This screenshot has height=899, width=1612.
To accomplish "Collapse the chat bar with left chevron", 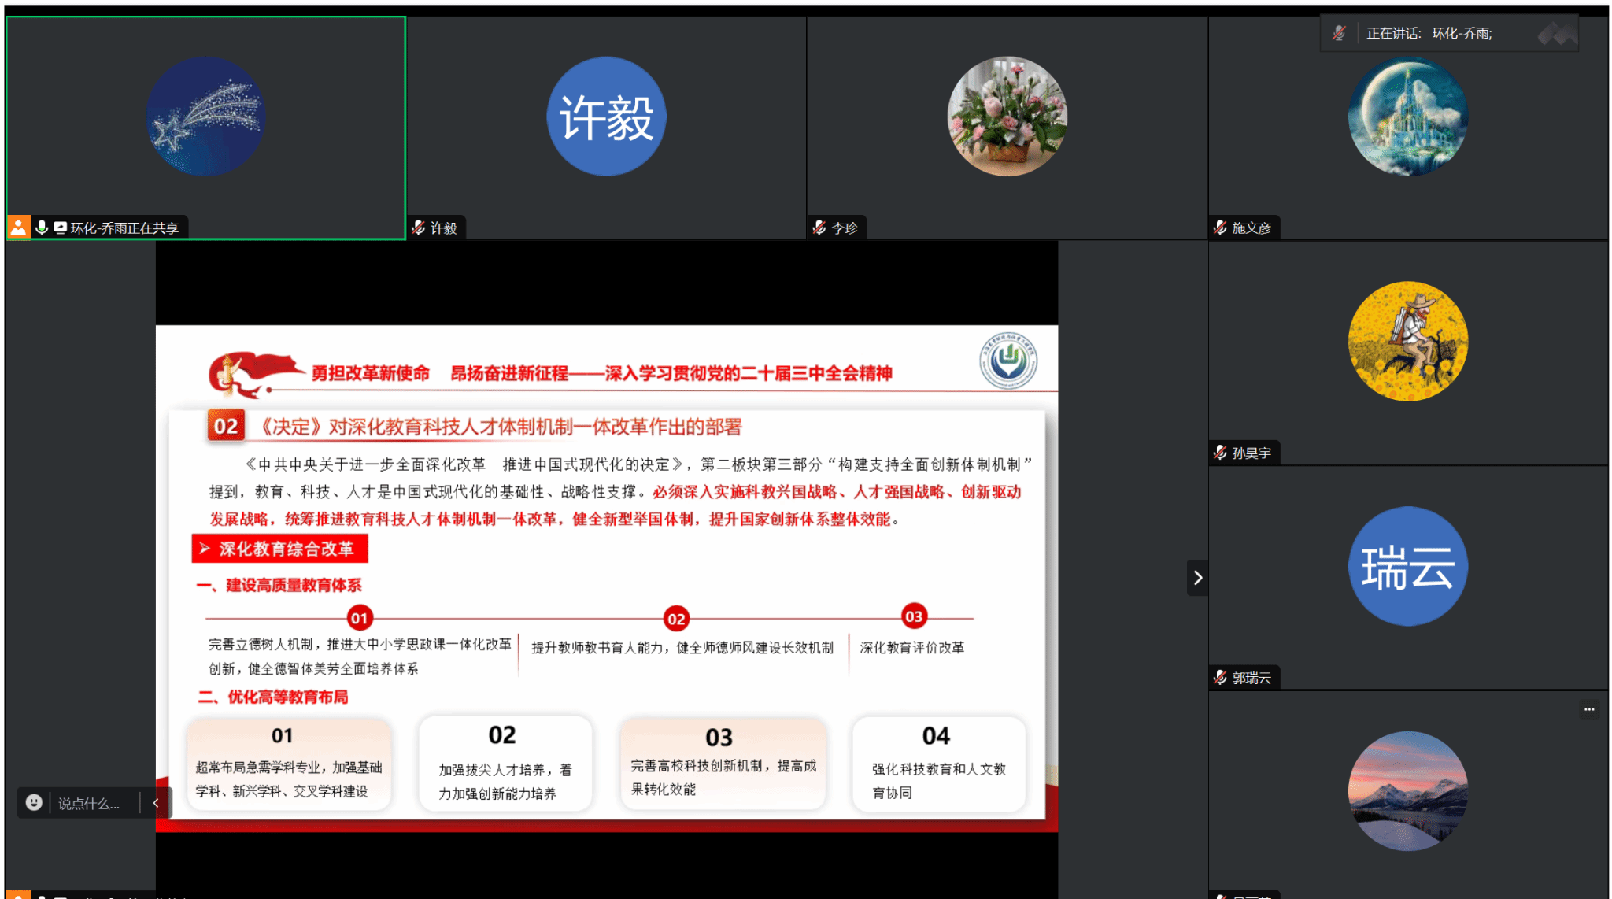I will [x=156, y=803].
